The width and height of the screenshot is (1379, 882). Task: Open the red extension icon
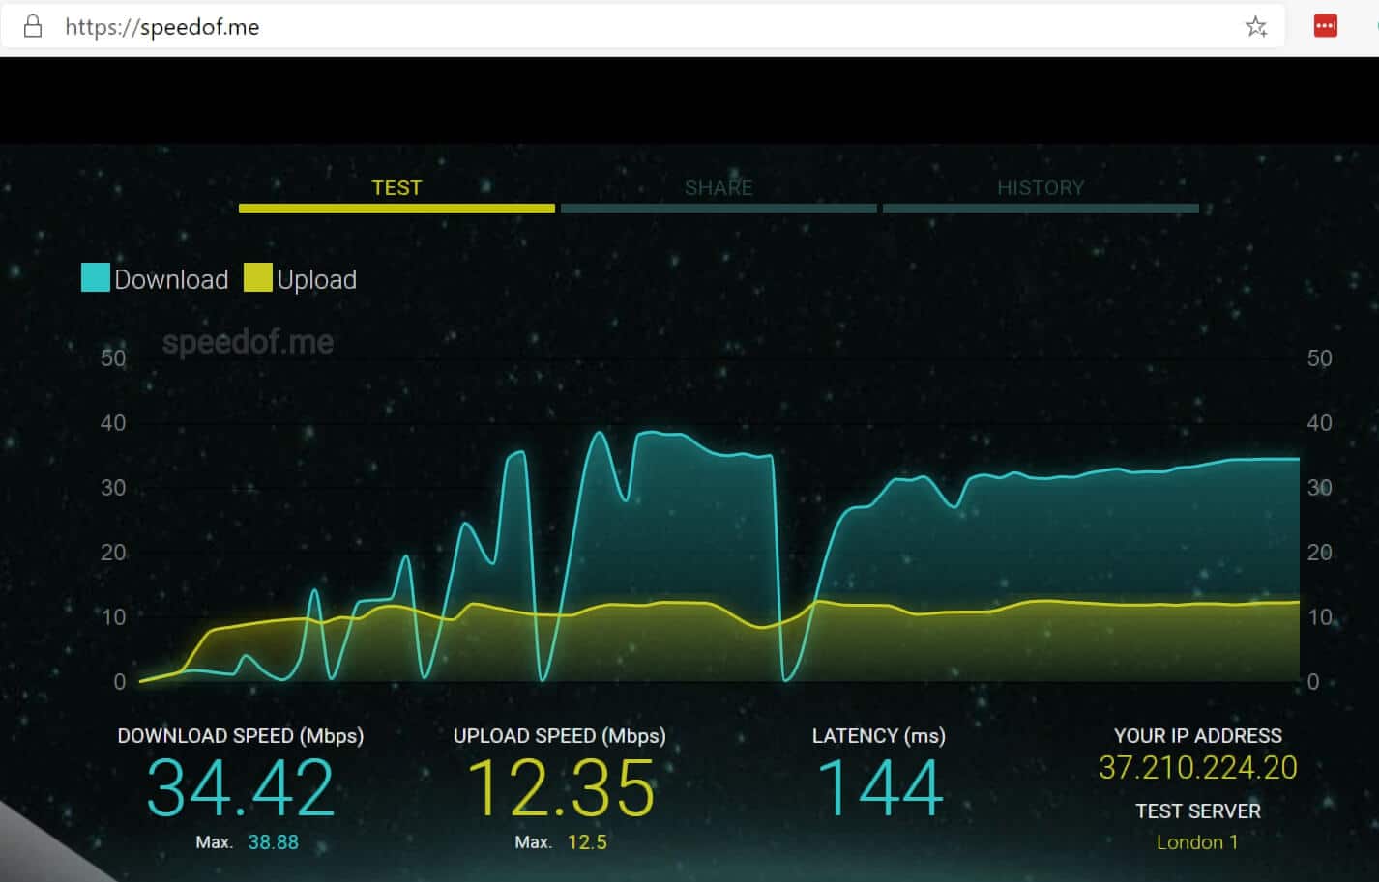1325,26
